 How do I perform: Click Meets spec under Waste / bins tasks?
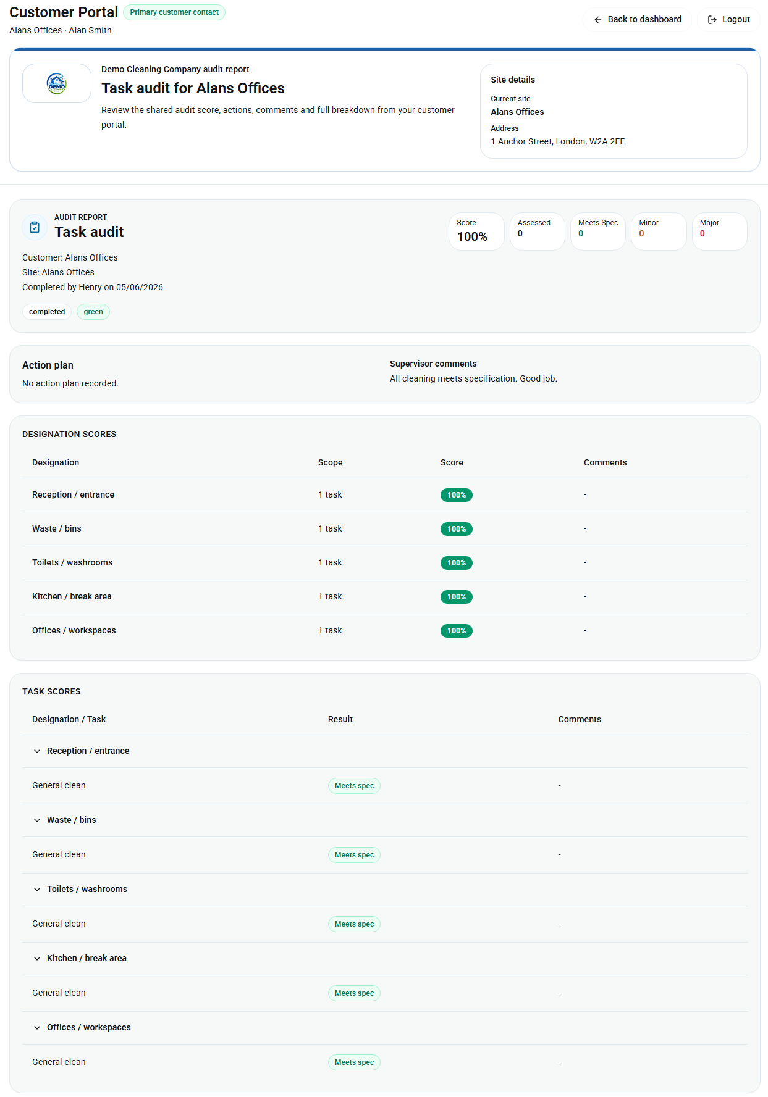click(x=354, y=855)
